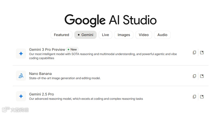Screen dimensions: 219x114
Task: Pick the Gemini 2.5 Pro model title
Action: [x=41, y=94]
